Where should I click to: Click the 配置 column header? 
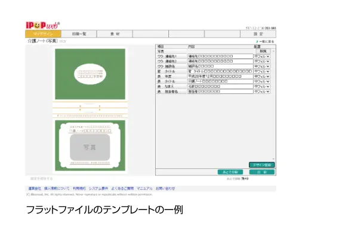(257, 46)
